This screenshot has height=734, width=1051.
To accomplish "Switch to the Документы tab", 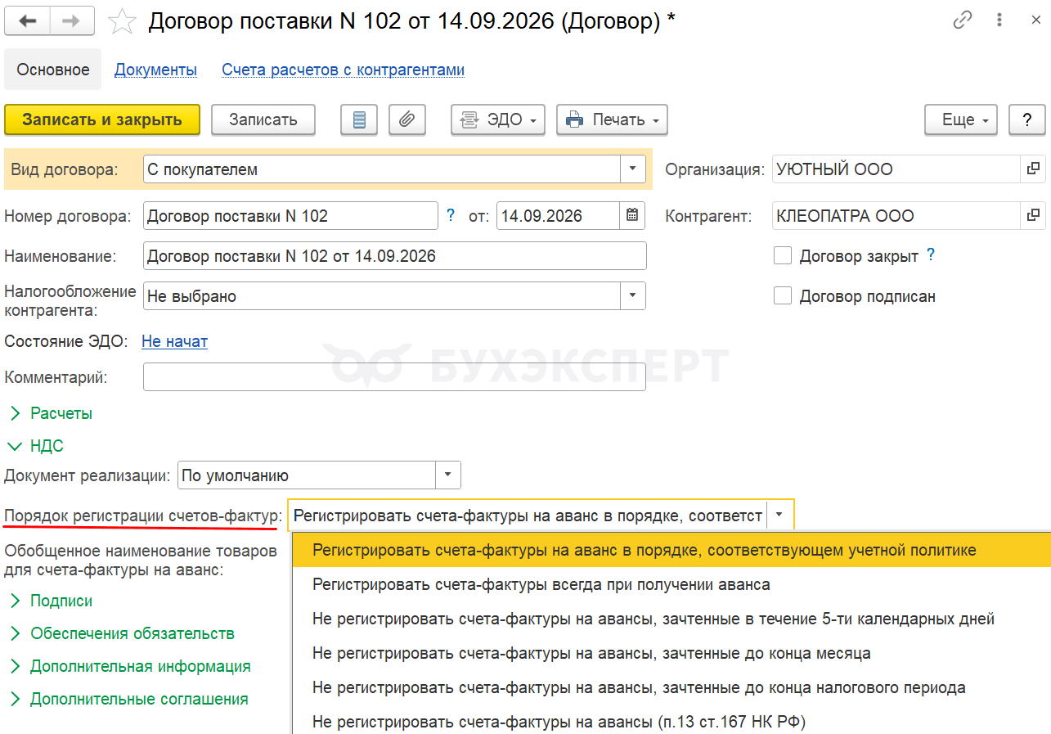I will click(x=155, y=70).
